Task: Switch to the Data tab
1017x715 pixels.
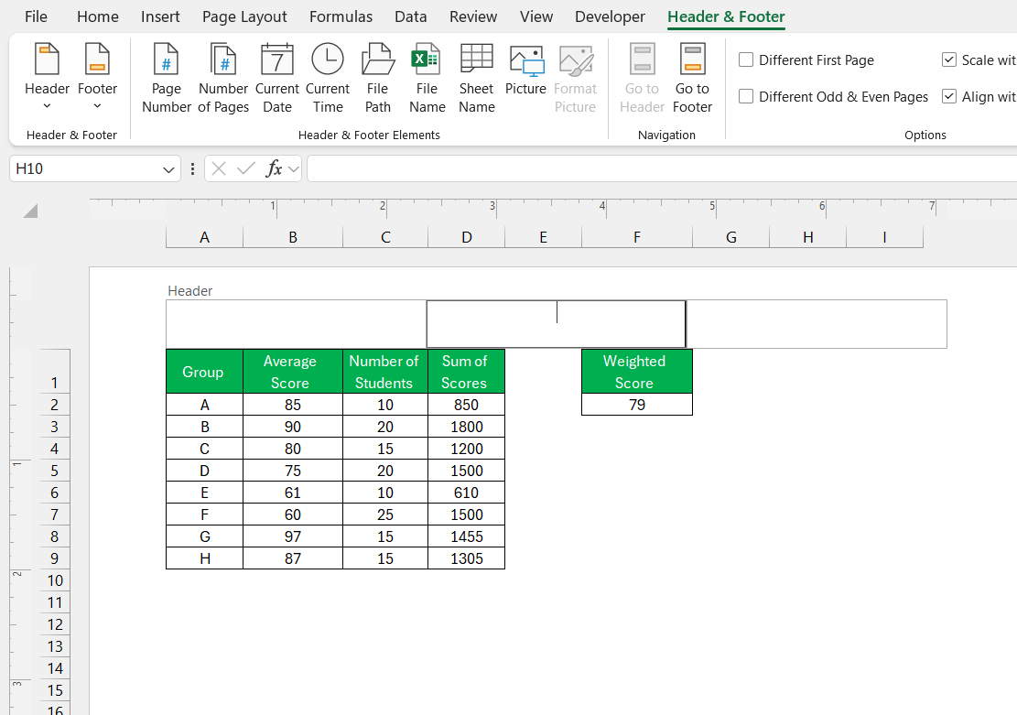Action: pyautogui.click(x=411, y=16)
